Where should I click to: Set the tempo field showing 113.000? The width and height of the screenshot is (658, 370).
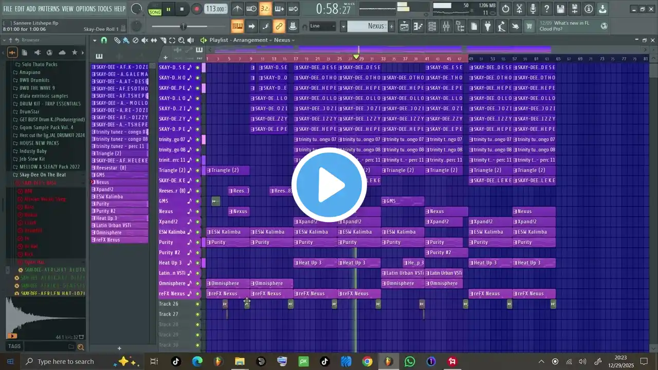coord(215,9)
